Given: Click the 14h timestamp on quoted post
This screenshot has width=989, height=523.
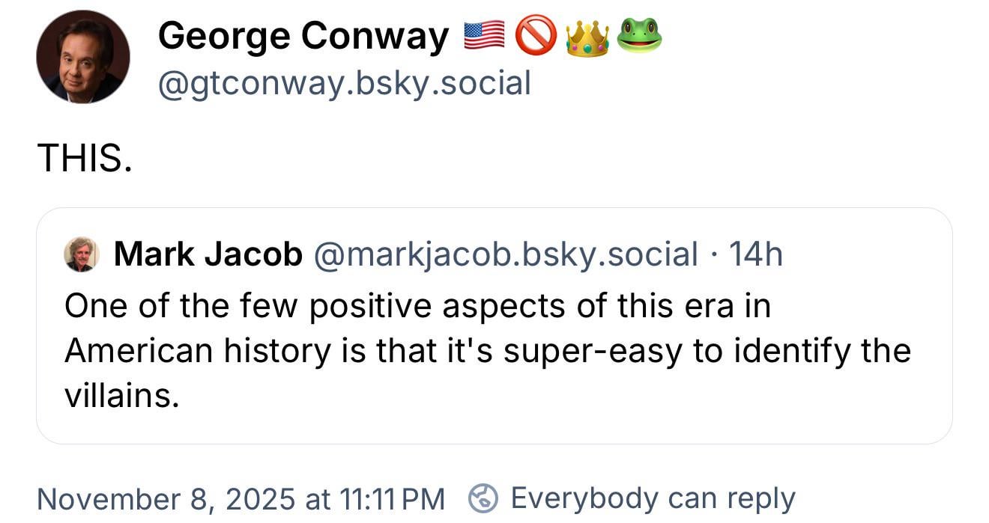Looking at the screenshot, I should click(x=755, y=254).
